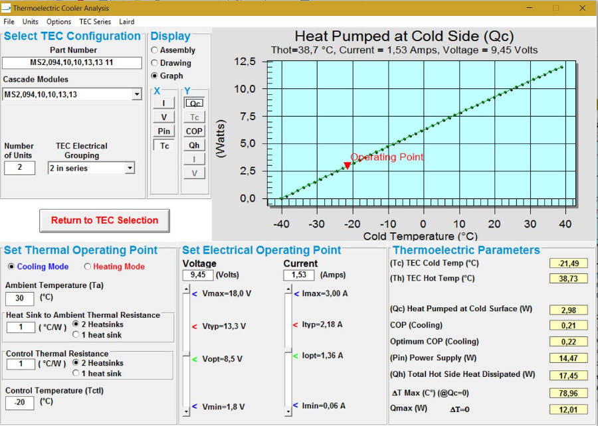
Task: Open the TEC Series menu
Action: click(95, 21)
